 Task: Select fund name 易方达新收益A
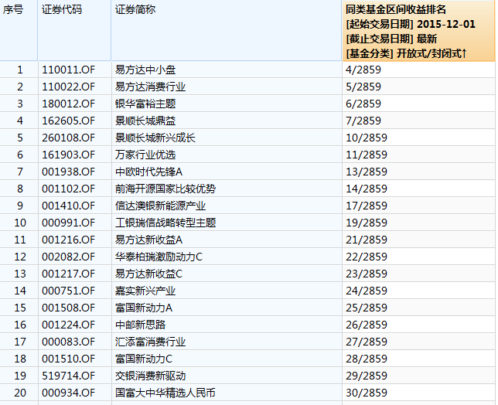click(149, 240)
